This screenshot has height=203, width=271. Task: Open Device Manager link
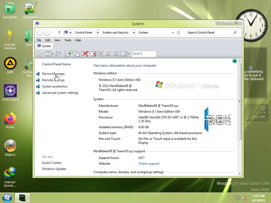[x=53, y=74]
